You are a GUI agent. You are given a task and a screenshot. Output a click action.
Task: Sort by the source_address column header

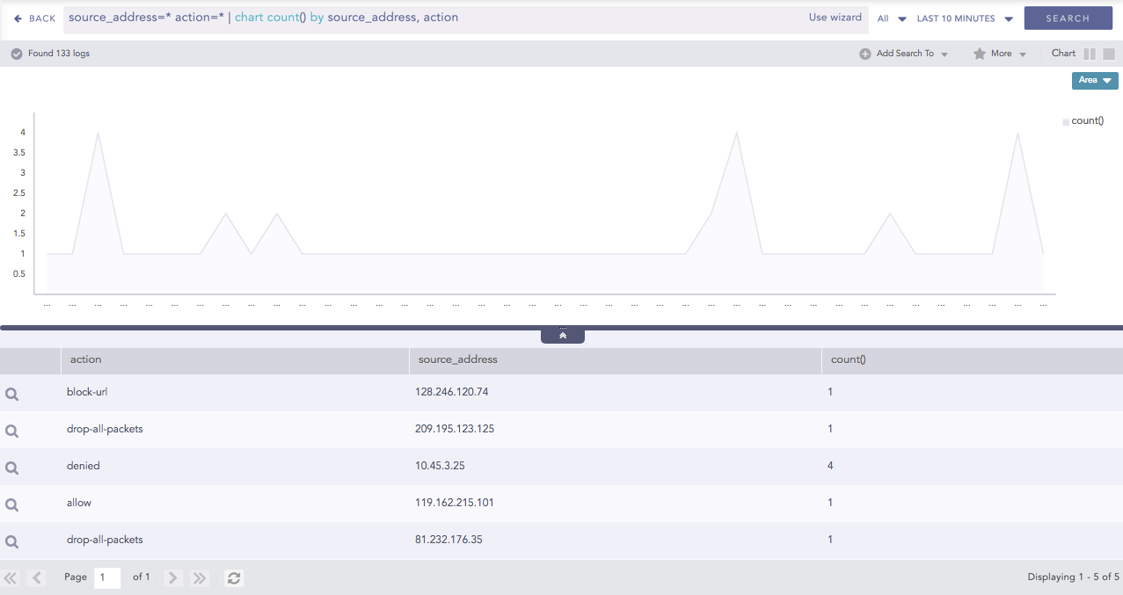point(458,359)
